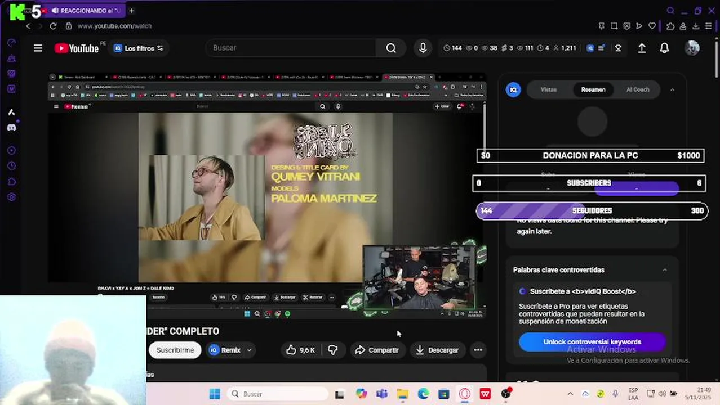This screenshot has width=720, height=405.
Task: Dislike the video with thumbs down
Action: point(333,350)
